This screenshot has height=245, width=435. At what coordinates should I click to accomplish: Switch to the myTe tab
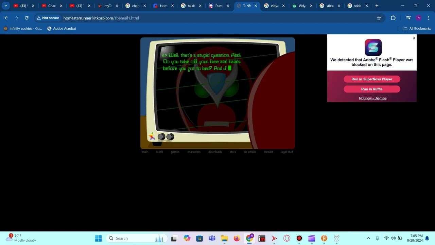pos(107,6)
